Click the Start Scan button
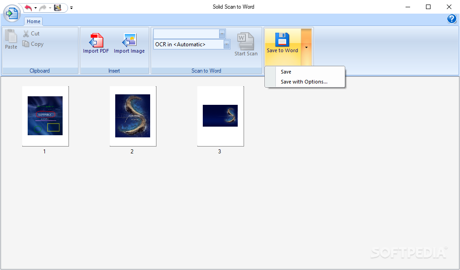 246,44
